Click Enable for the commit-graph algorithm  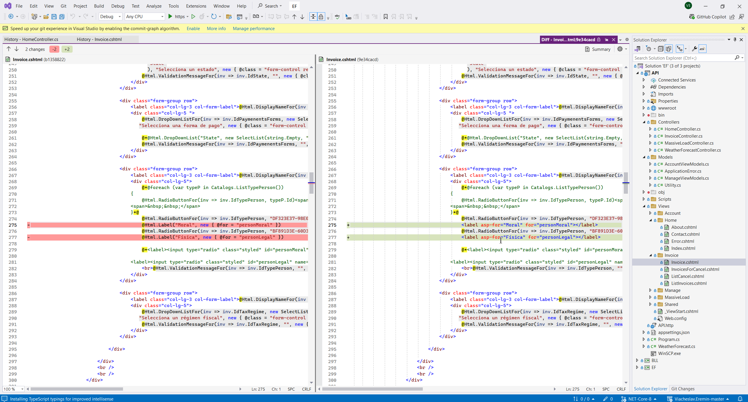[x=193, y=28]
